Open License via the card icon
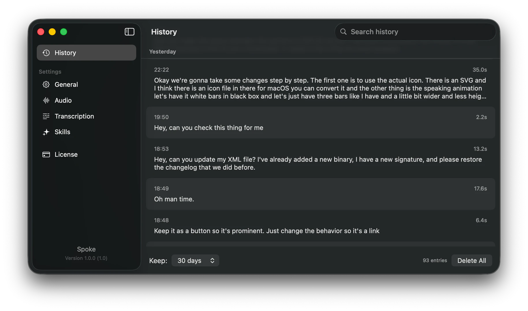Screen dimensions: 528x311 point(46,154)
